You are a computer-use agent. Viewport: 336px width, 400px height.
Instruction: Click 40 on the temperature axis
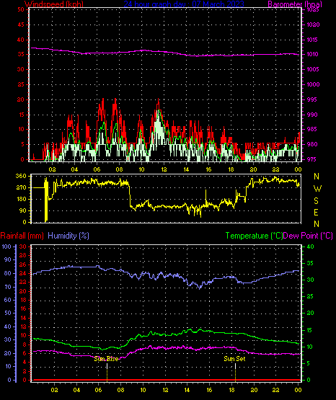tap(310, 246)
